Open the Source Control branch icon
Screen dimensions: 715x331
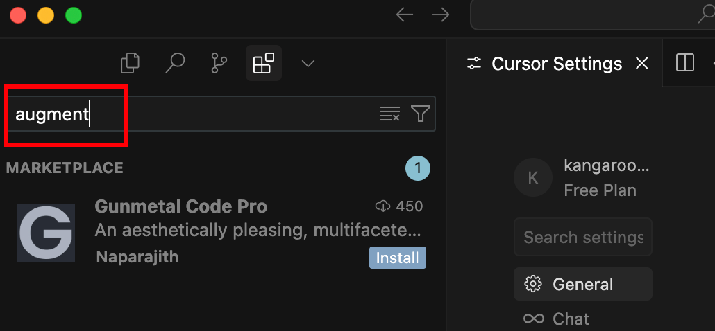[219, 63]
